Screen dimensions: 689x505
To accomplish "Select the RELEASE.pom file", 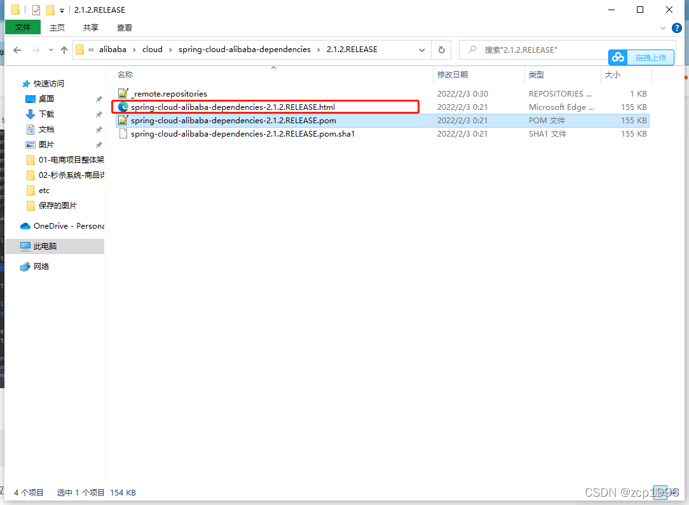I will (382, 120).
